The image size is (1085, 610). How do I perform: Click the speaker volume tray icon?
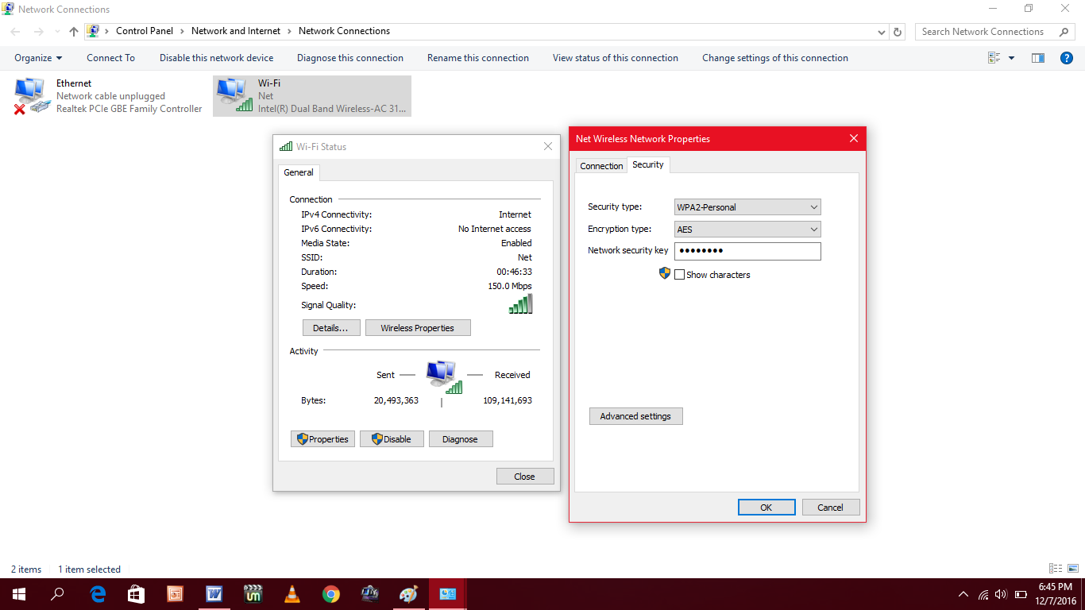pyautogui.click(x=1000, y=593)
